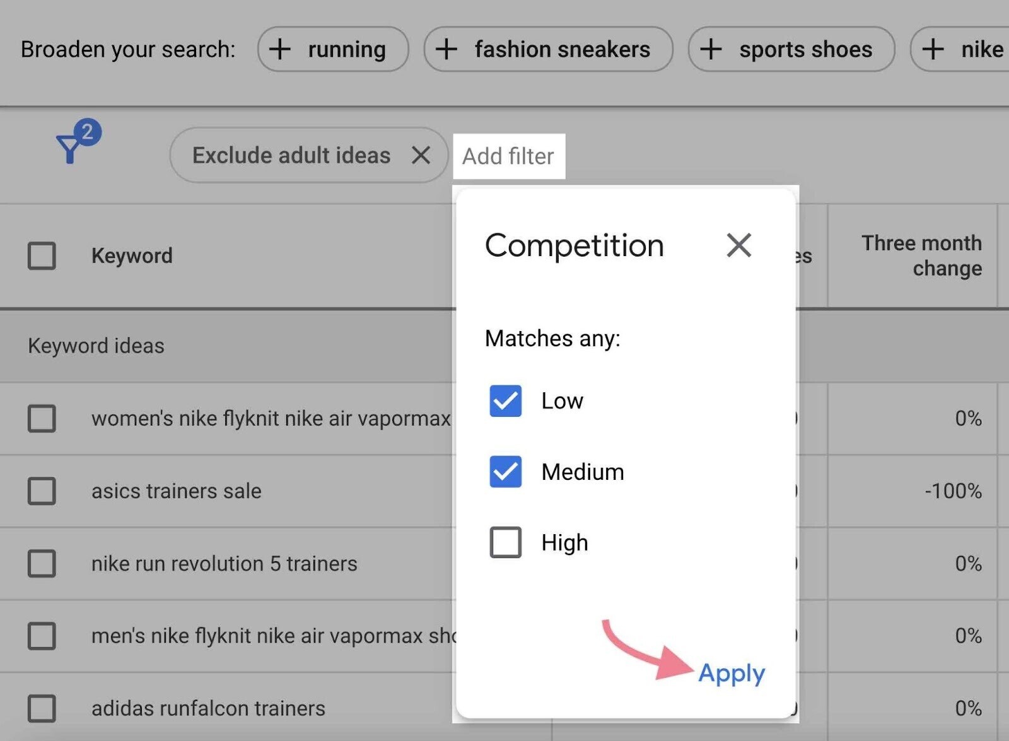The image size is (1009, 741).
Task: Sort by Three month change column
Action: 921,256
